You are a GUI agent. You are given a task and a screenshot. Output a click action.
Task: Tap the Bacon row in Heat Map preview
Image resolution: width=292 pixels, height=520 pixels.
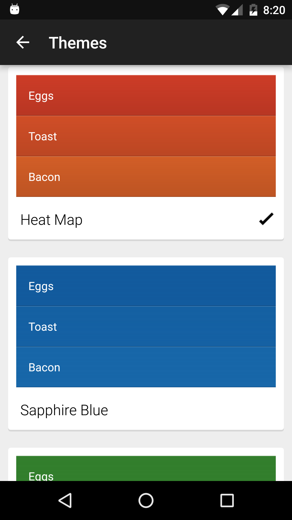146,177
